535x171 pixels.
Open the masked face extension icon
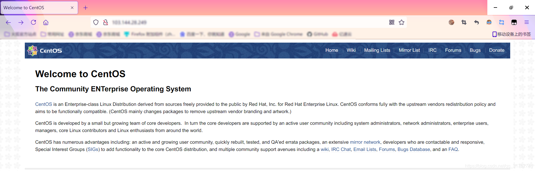(489, 22)
